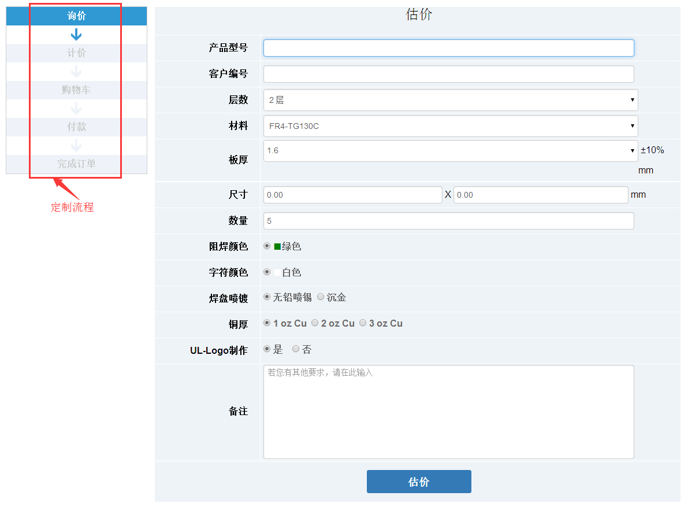The image size is (684, 507).
Task: Click the arrow between 购物车 and 付款
Action: 76,108
